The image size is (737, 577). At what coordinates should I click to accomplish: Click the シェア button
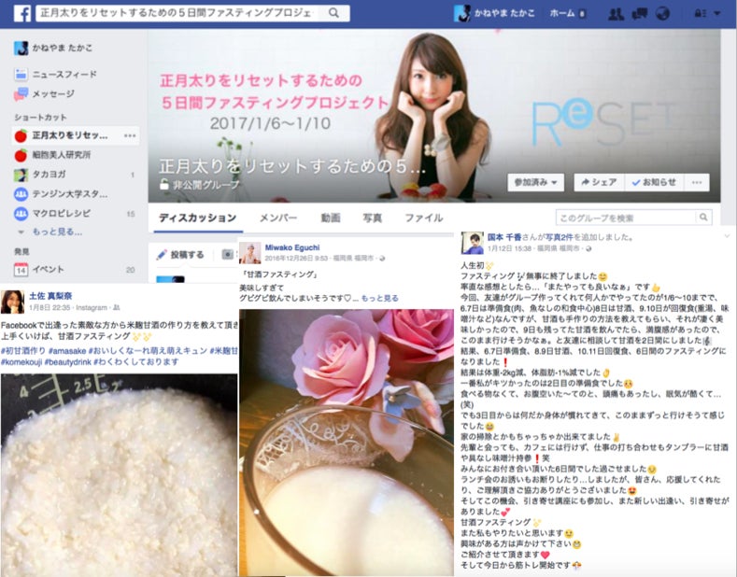tap(596, 182)
